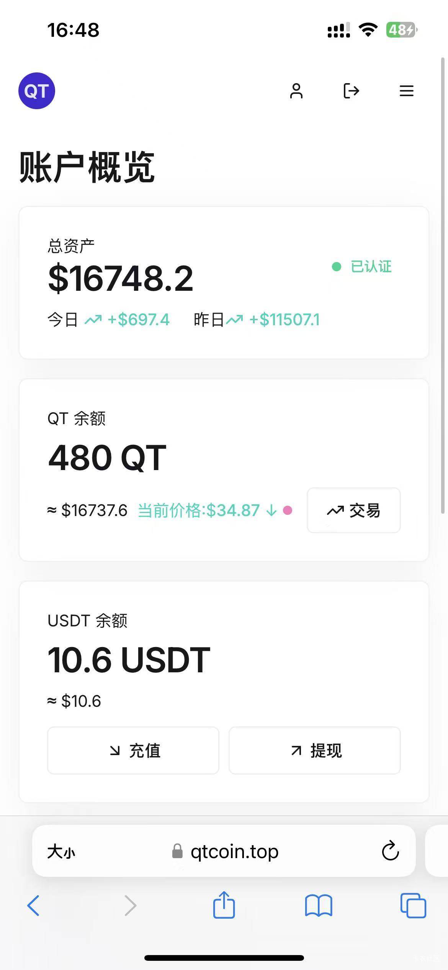Tap the 当前价格 $34.87 price text
Screen dimensions: 448x970
(199, 510)
